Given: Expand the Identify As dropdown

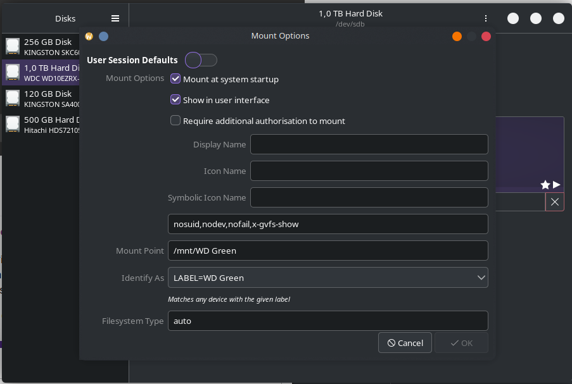Looking at the screenshot, I should (x=327, y=278).
